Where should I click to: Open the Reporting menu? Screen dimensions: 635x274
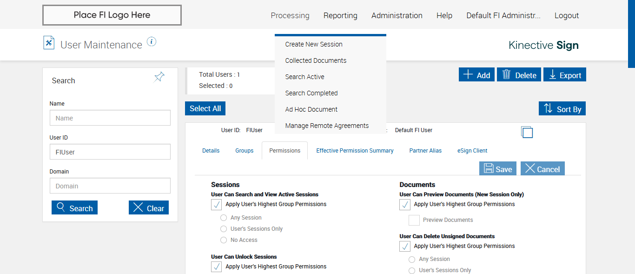point(340,15)
